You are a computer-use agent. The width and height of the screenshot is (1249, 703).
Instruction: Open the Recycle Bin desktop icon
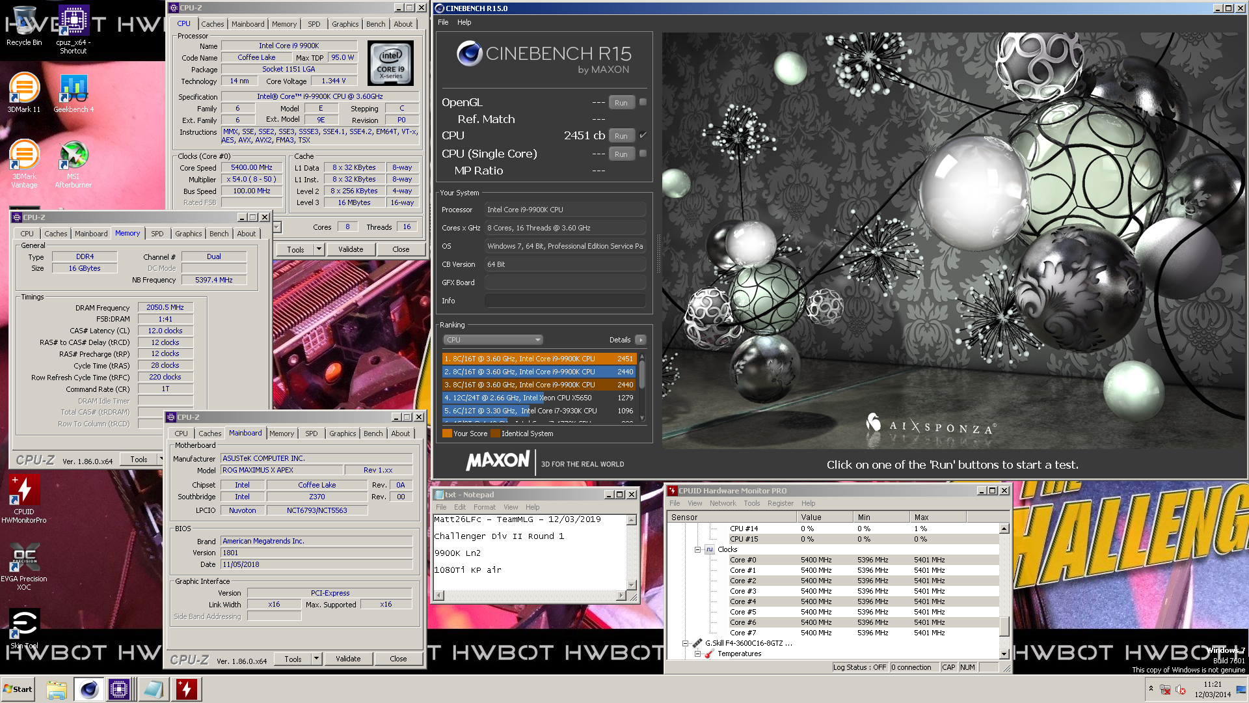pos(24,26)
